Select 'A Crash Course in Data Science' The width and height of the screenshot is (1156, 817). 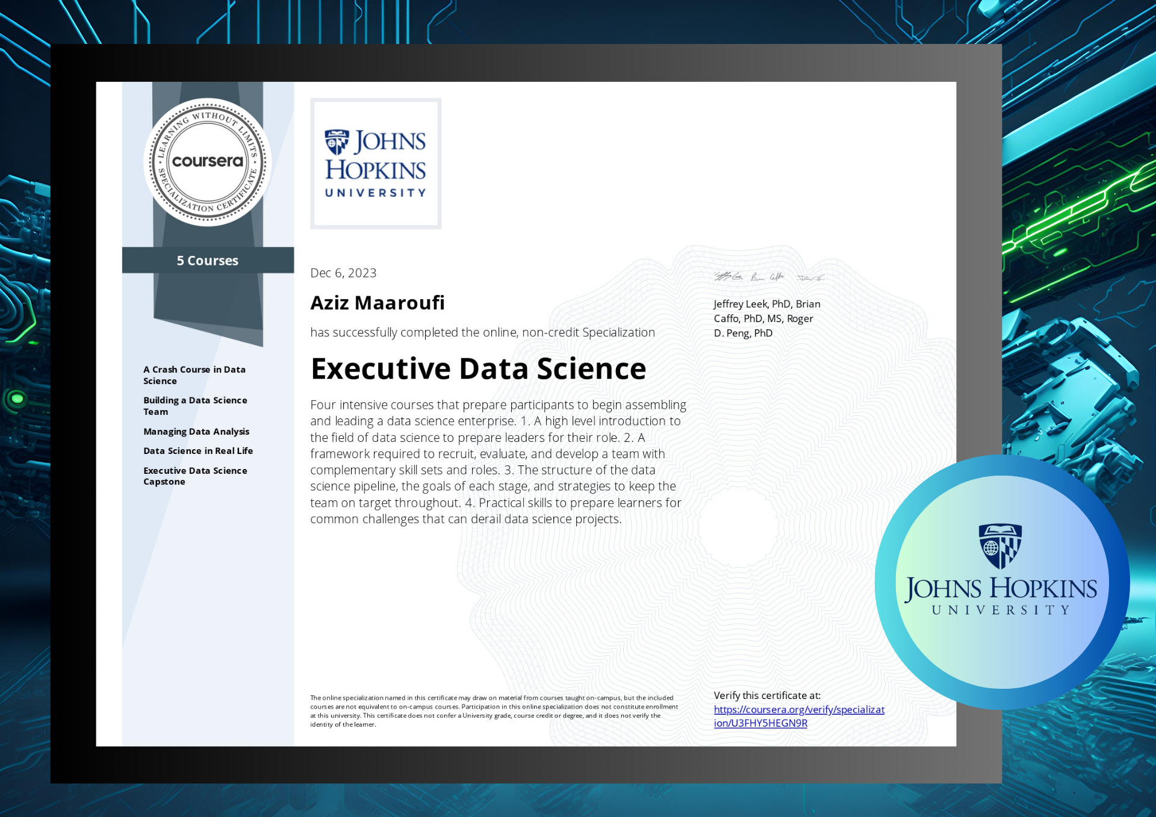194,375
